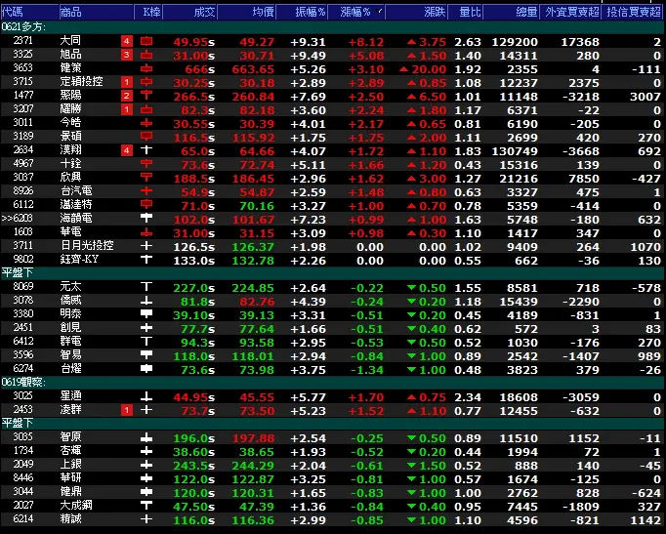Screen dimensions: 666x534
Task: Select the 平盤下 header above 智原
Action: (x=333, y=424)
